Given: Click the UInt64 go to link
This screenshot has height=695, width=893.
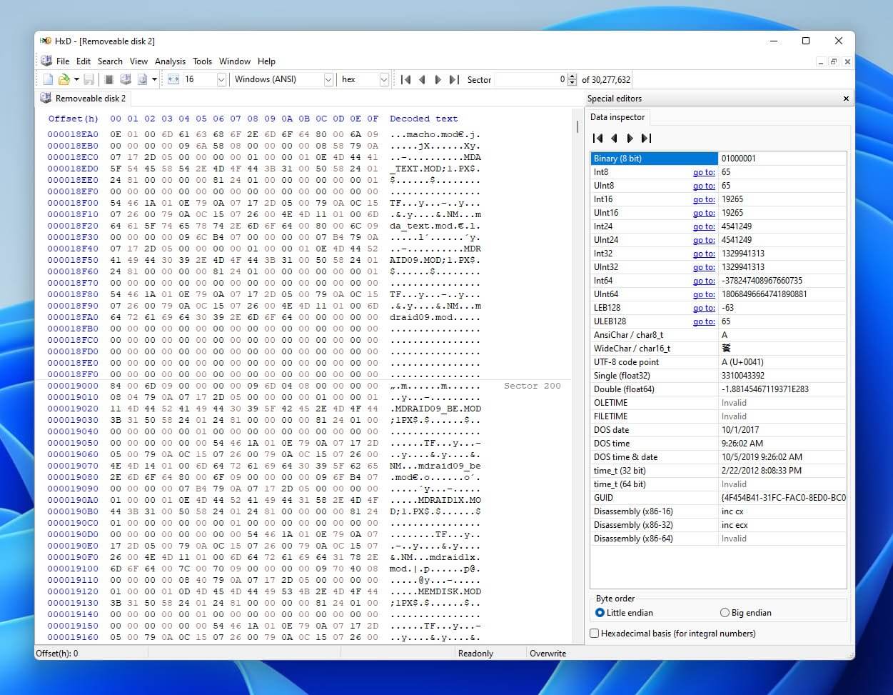Looking at the screenshot, I should (x=703, y=294).
